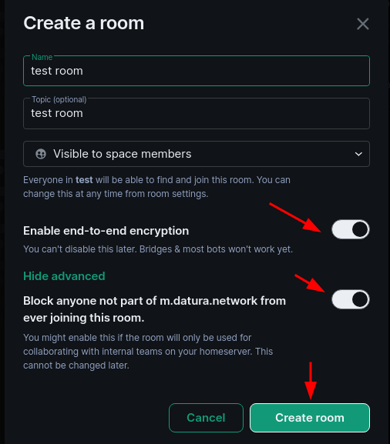This screenshot has width=390, height=444.
Task: Expand the visibility dropdown chevron arrow
Action: coord(358,154)
